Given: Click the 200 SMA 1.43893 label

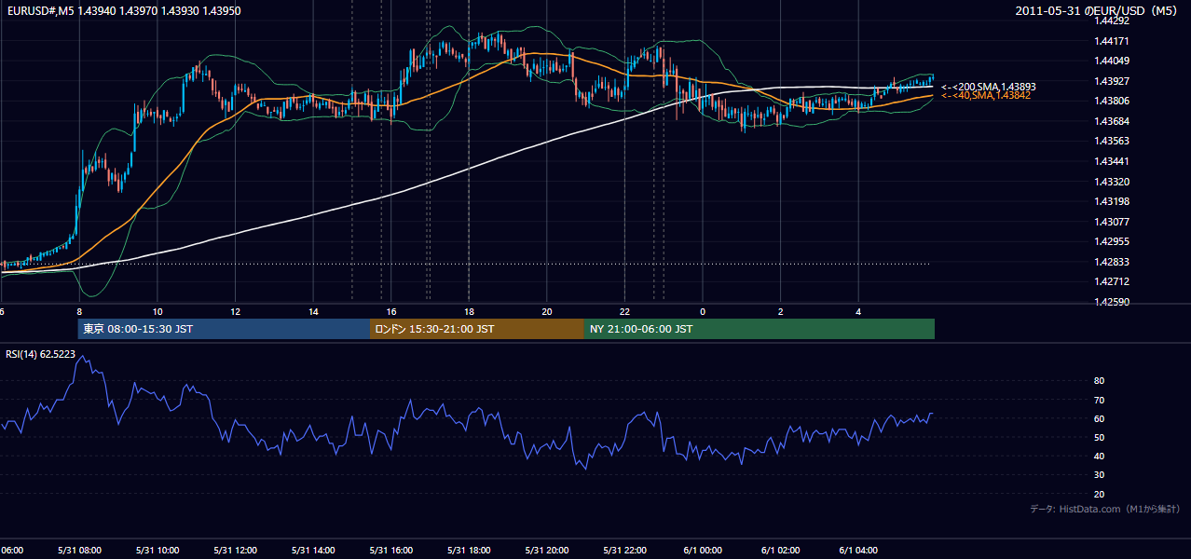Looking at the screenshot, I should [x=988, y=87].
